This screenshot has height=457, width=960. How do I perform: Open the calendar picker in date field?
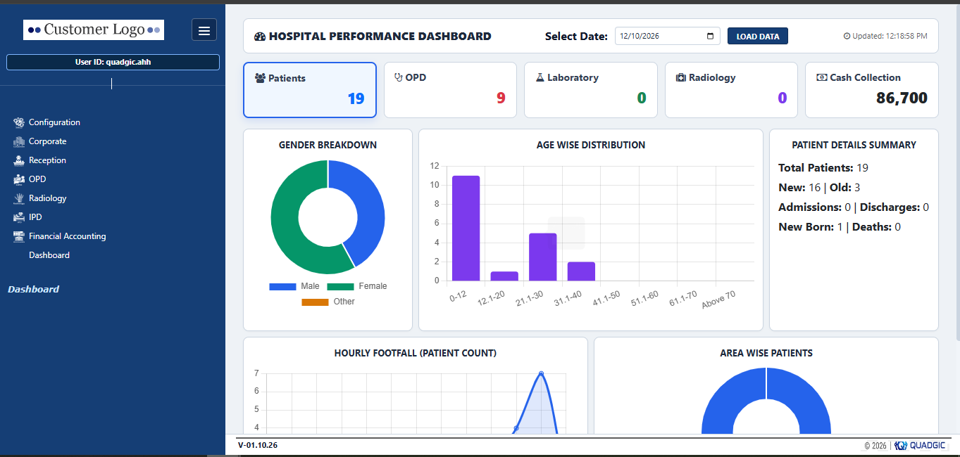coord(710,36)
